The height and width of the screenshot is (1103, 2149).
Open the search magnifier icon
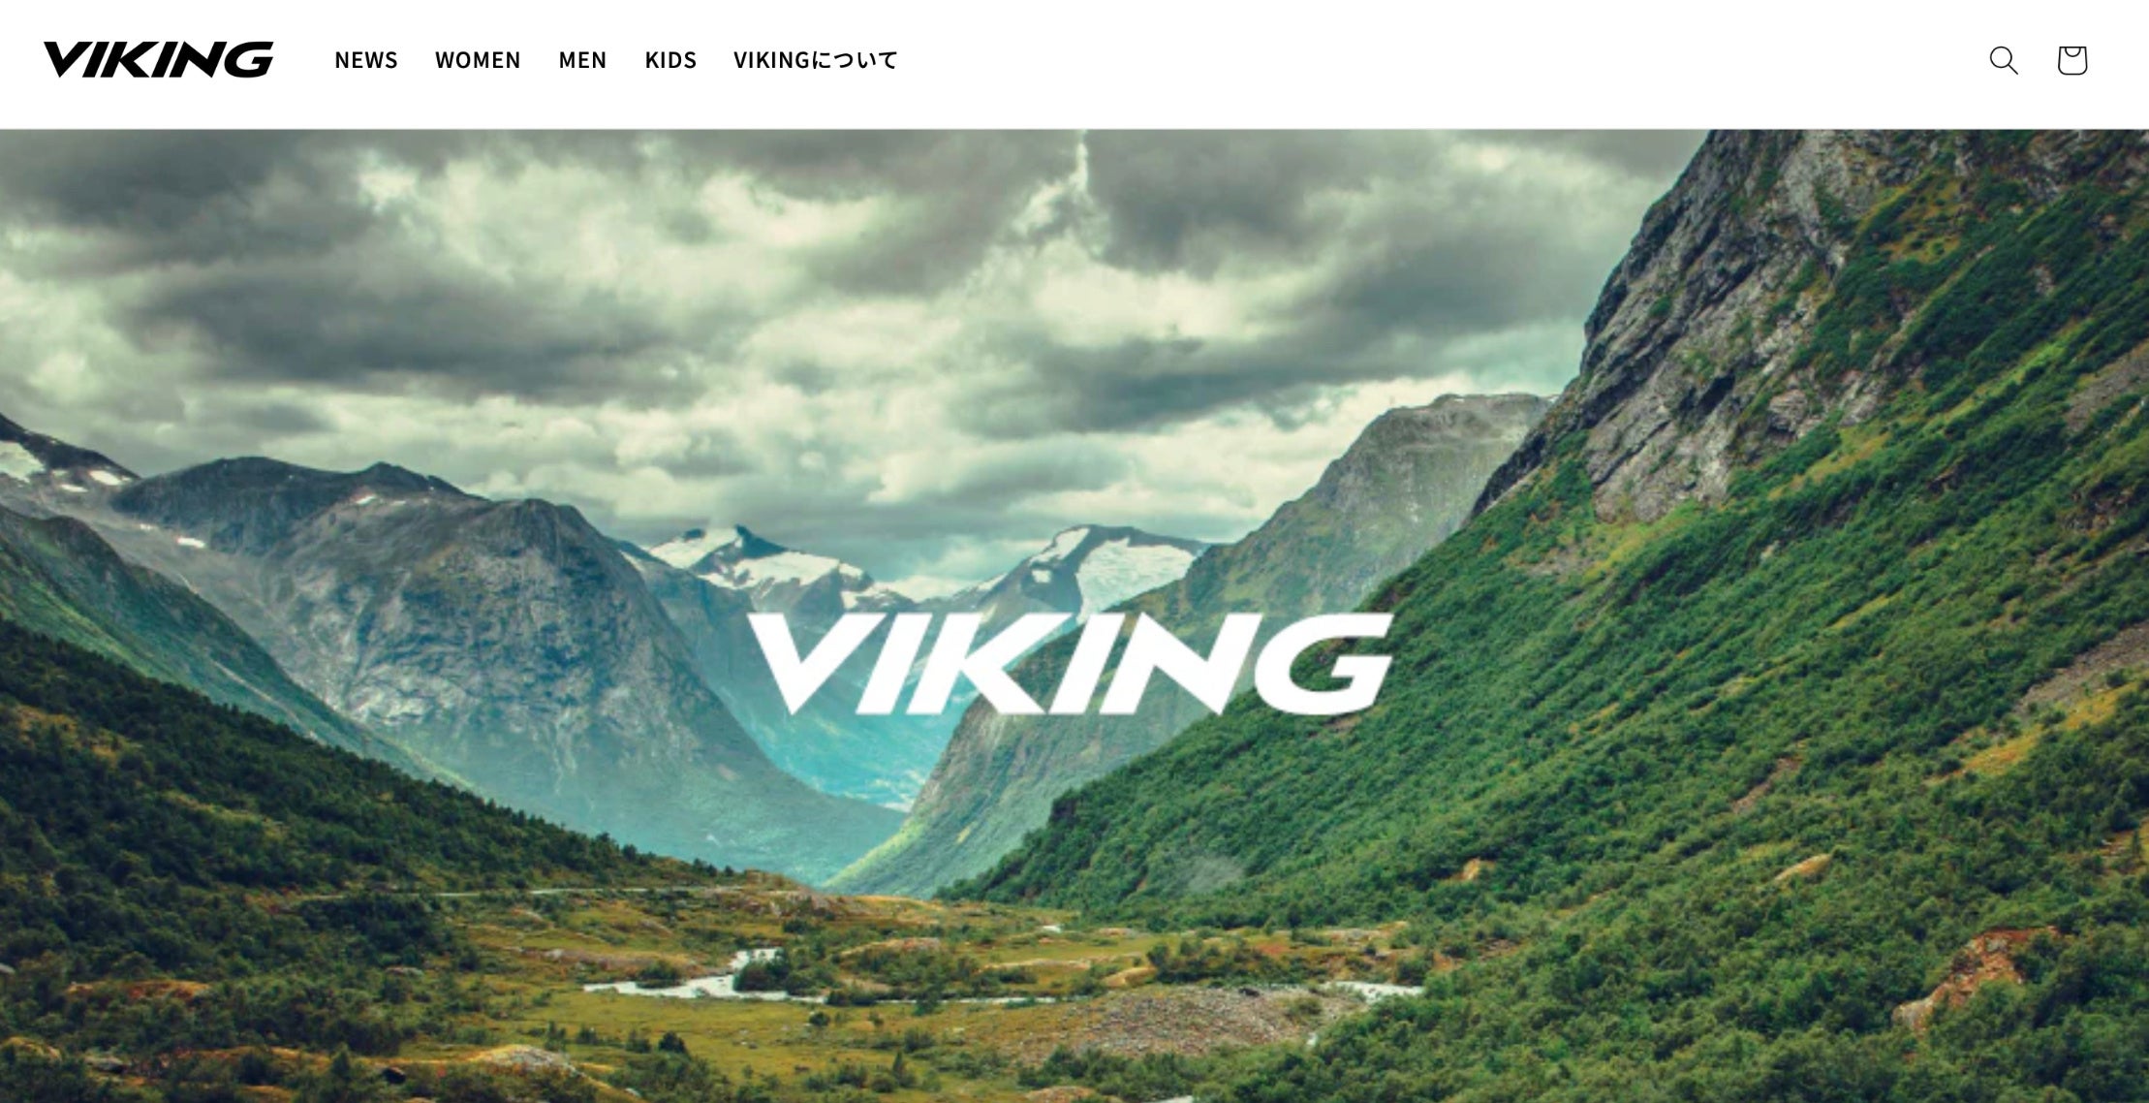click(x=2003, y=60)
